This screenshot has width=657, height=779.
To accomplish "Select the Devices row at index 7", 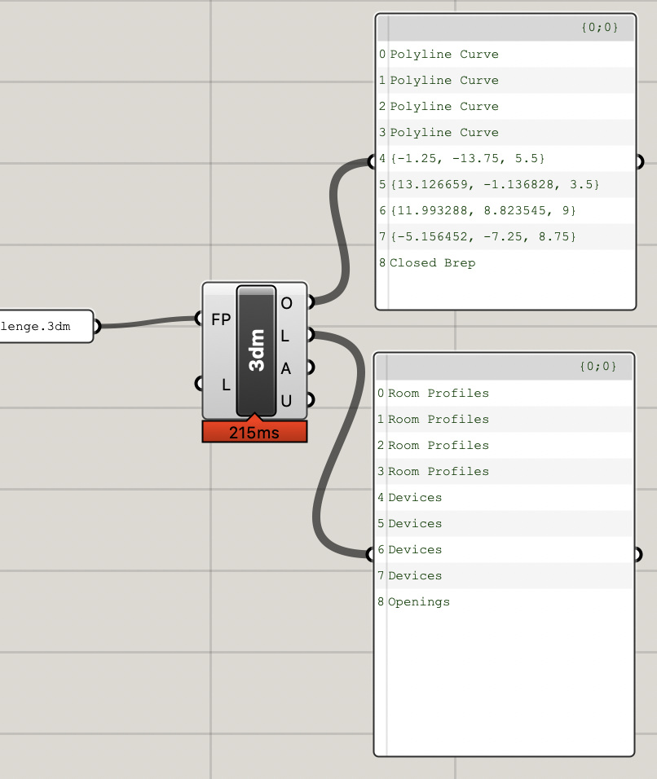I will 416,575.
